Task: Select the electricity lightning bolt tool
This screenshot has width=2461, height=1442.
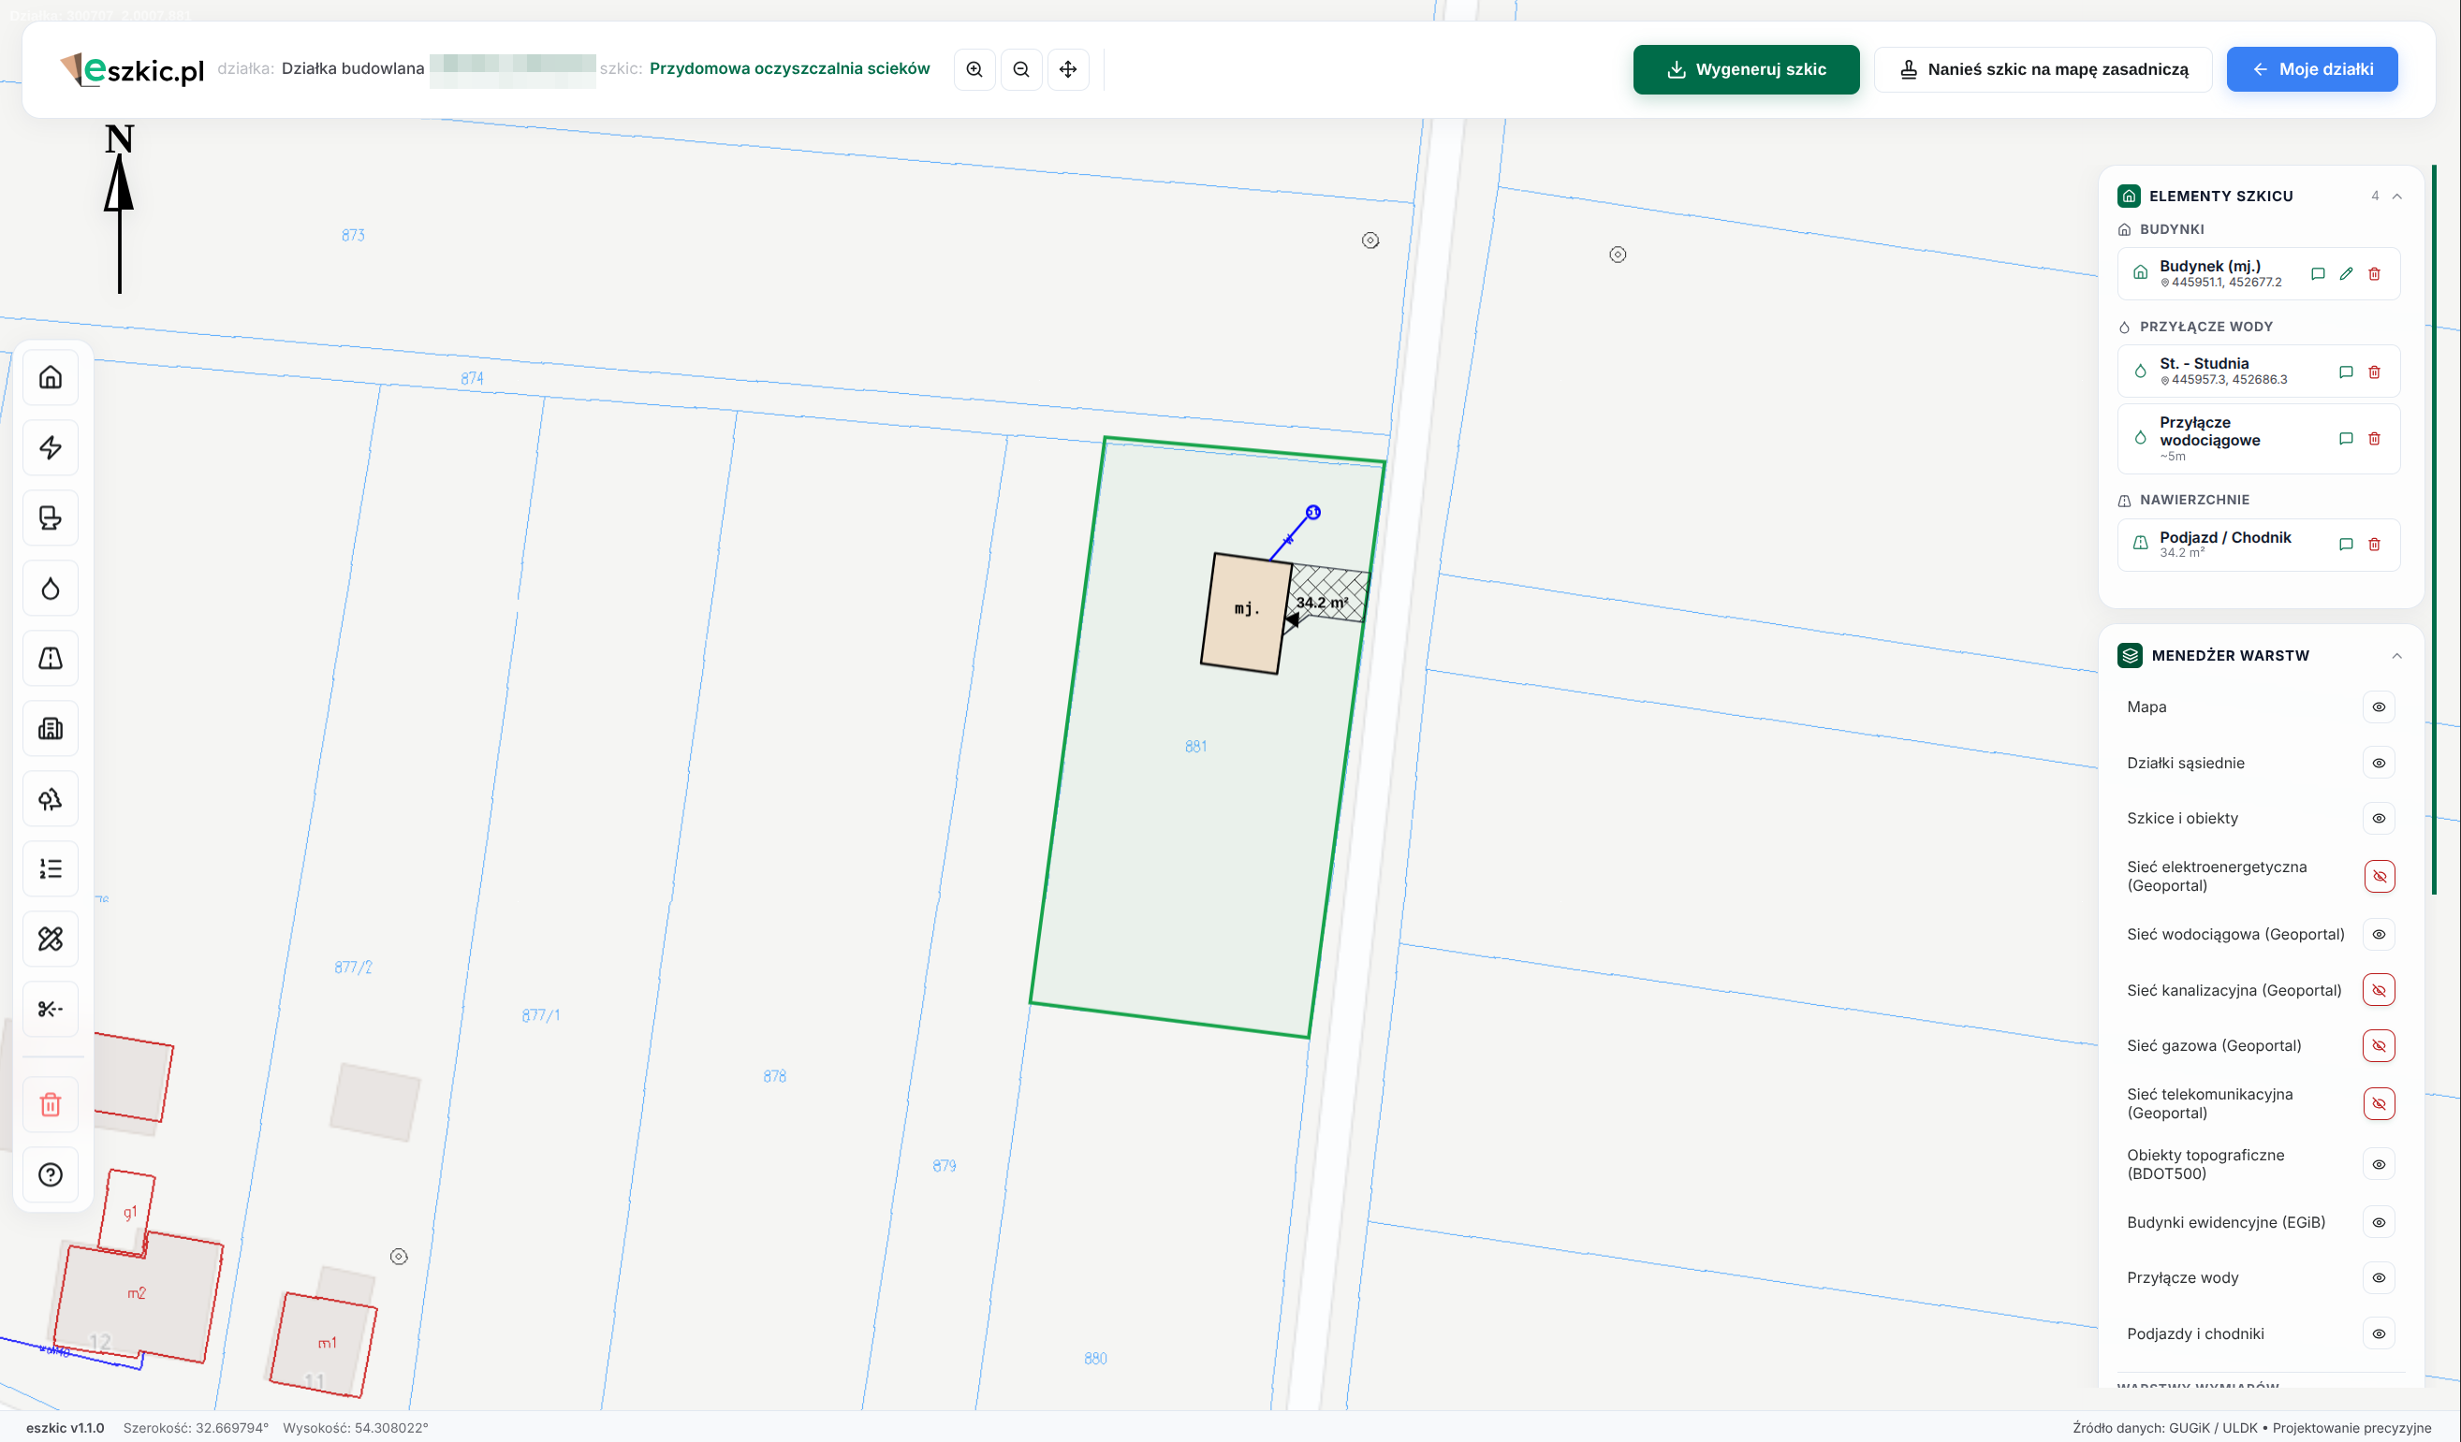Action: [x=51, y=447]
